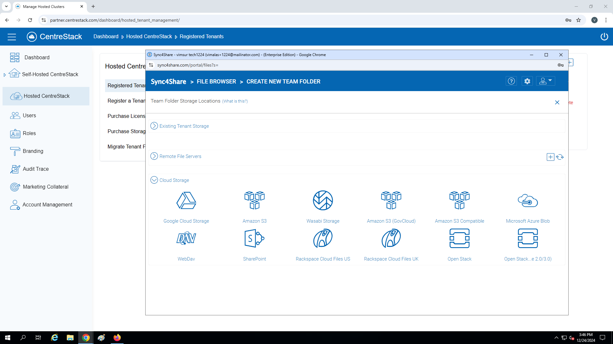613x344 pixels.
Task: Choose the Open Stack storage icon
Action: click(459, 238)
